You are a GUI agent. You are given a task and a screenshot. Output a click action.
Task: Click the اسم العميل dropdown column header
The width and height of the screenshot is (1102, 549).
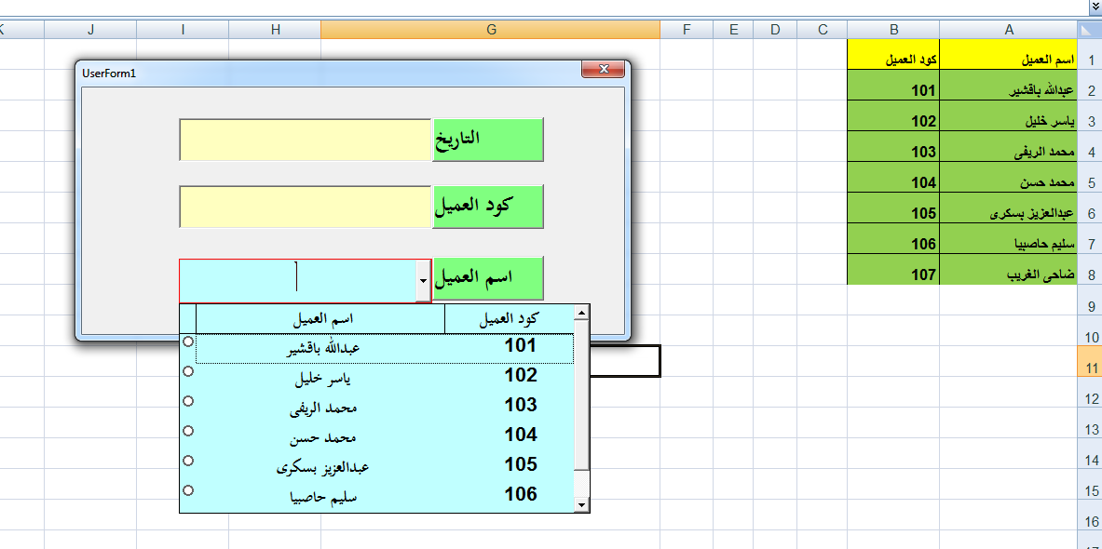[321, 319]
